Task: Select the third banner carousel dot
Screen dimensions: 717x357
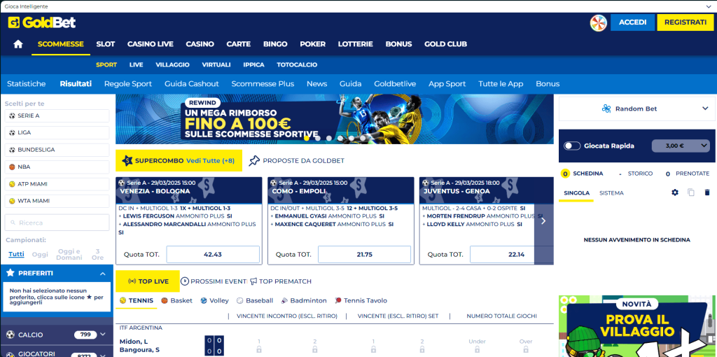Action: pos(329,138)
